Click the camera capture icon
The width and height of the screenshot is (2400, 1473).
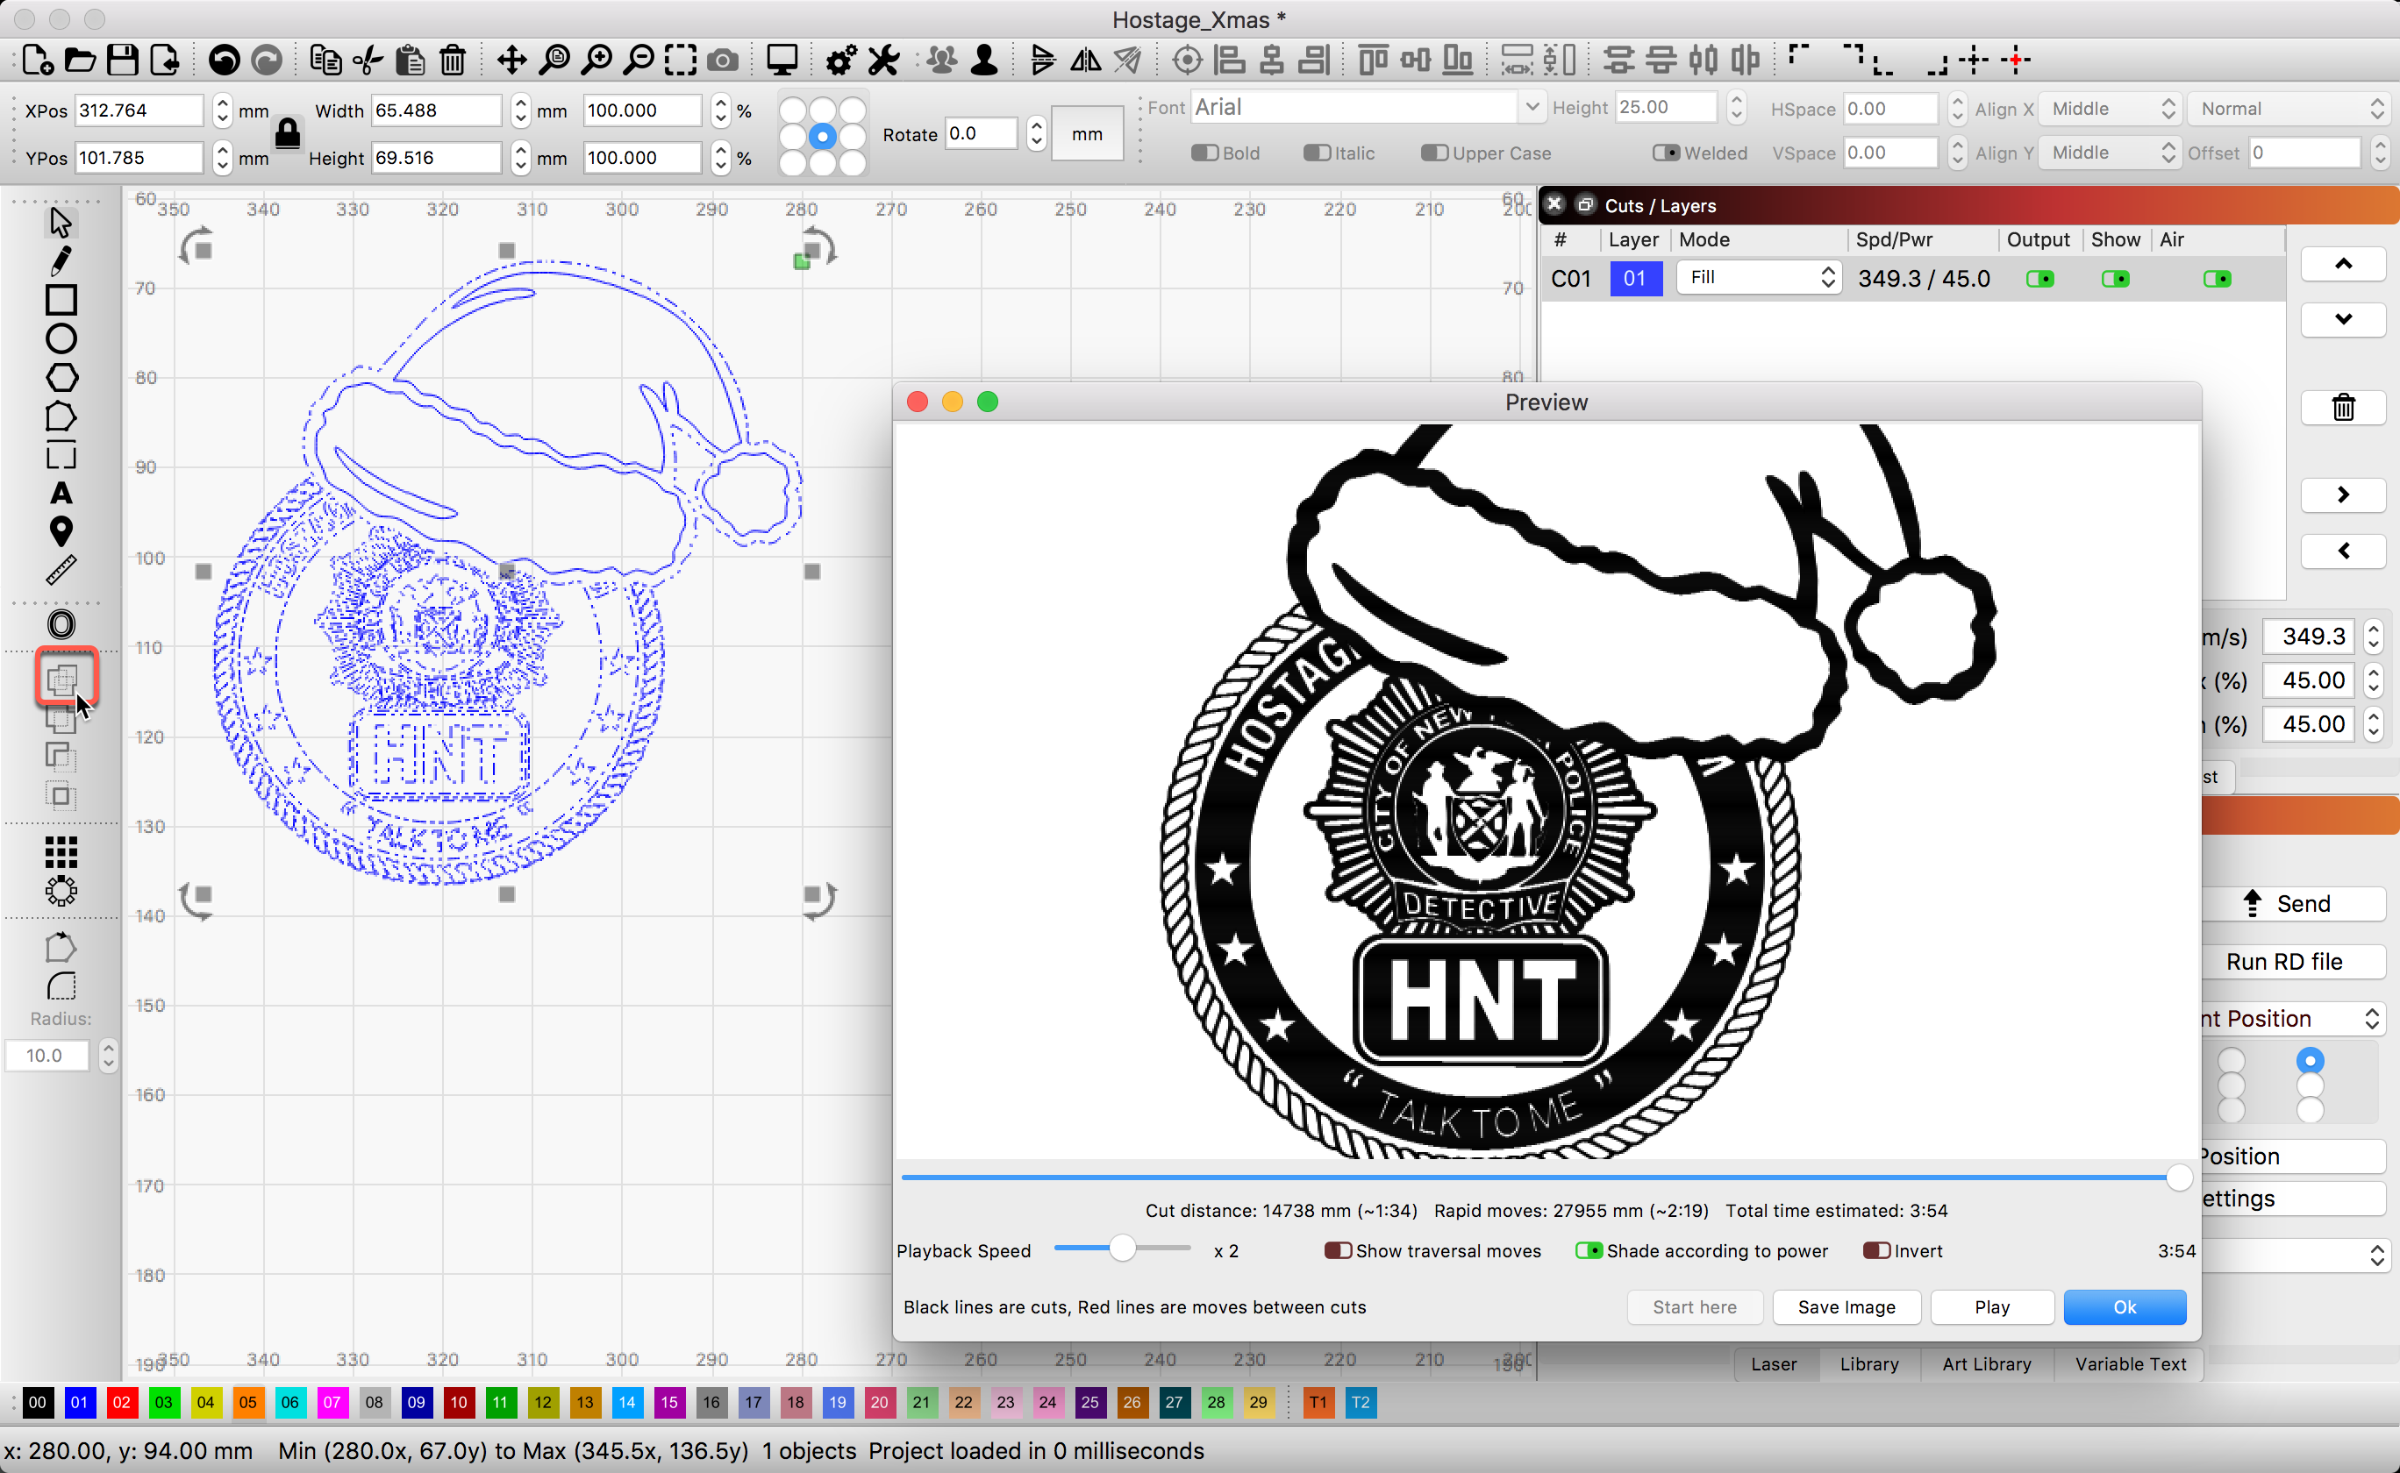(x=722, y=60)
